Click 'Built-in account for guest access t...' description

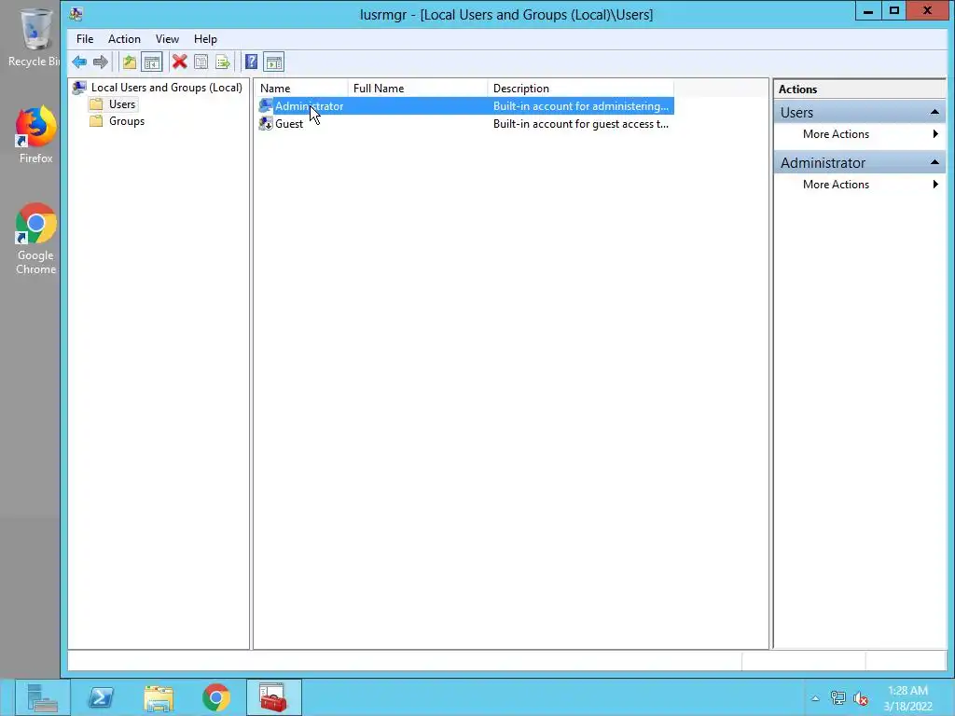pyautogui.click(x=580, y=124)
